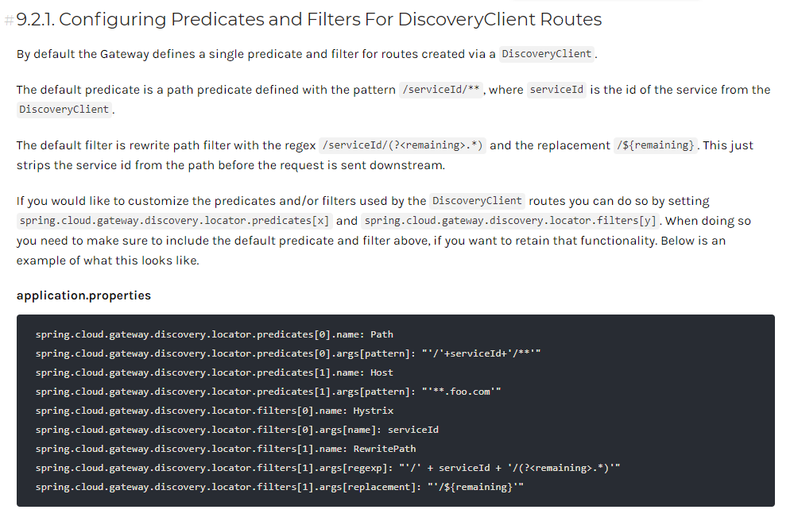Screen dimensions: 794x525
Task: Click the /${remaining} replacement inline code
Action: (655, 145)
